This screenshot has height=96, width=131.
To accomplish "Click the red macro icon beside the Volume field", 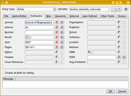I will pos(57,27).
